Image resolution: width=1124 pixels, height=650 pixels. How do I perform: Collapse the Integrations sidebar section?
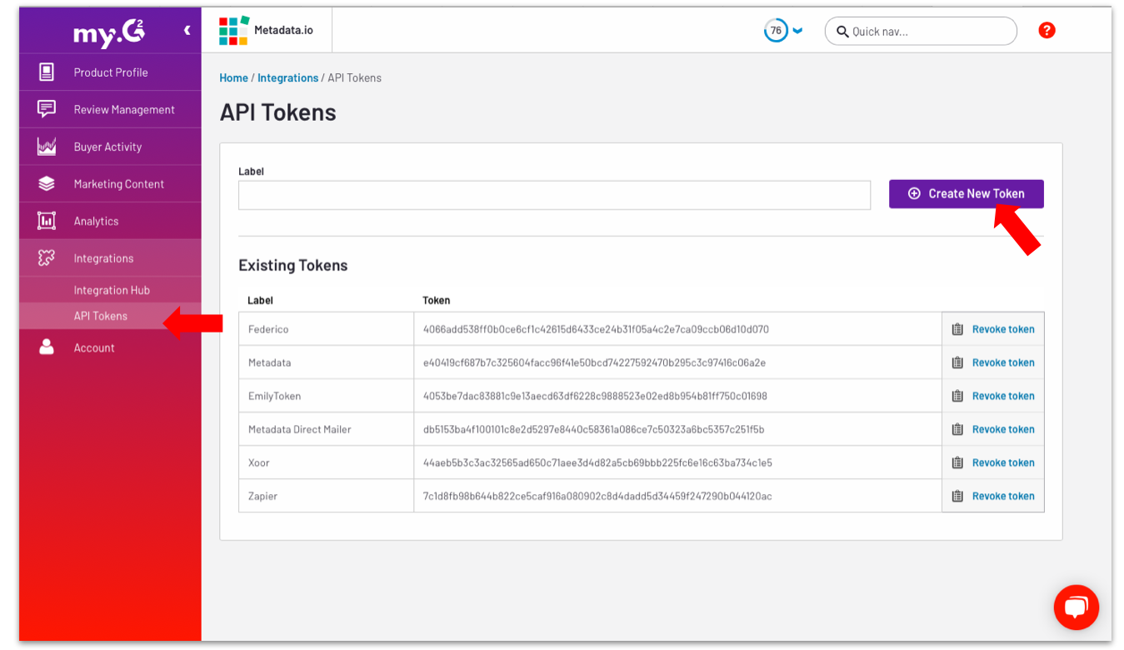[x=103, y=258]
